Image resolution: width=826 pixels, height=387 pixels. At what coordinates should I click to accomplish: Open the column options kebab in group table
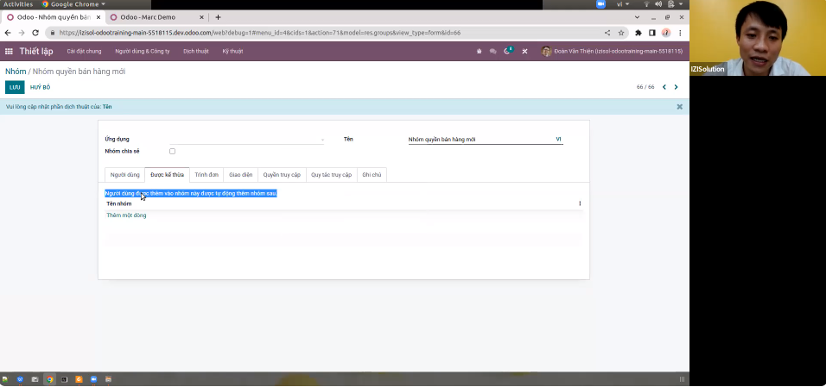point(580,203)
